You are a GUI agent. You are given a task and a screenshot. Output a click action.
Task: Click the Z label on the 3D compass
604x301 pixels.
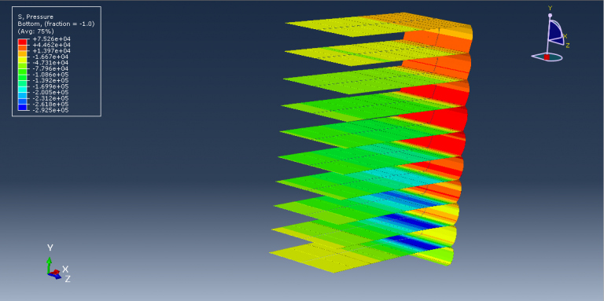click(568, 46)
